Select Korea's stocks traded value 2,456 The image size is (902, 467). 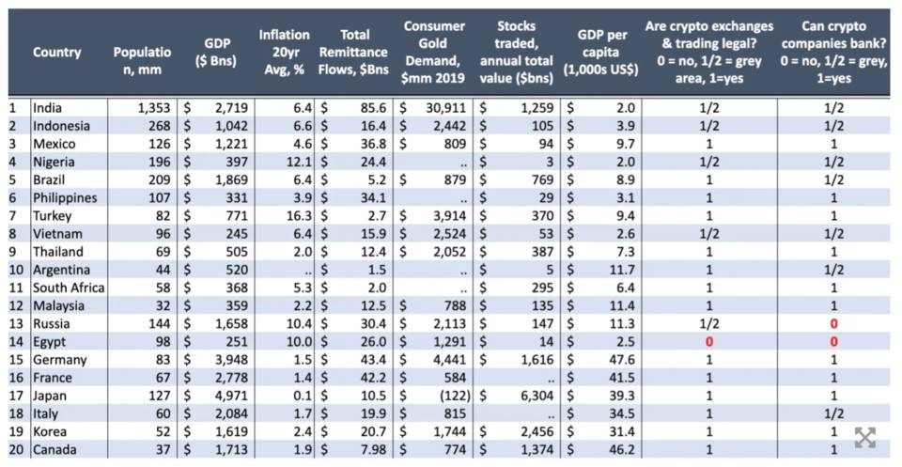[537, 432]
